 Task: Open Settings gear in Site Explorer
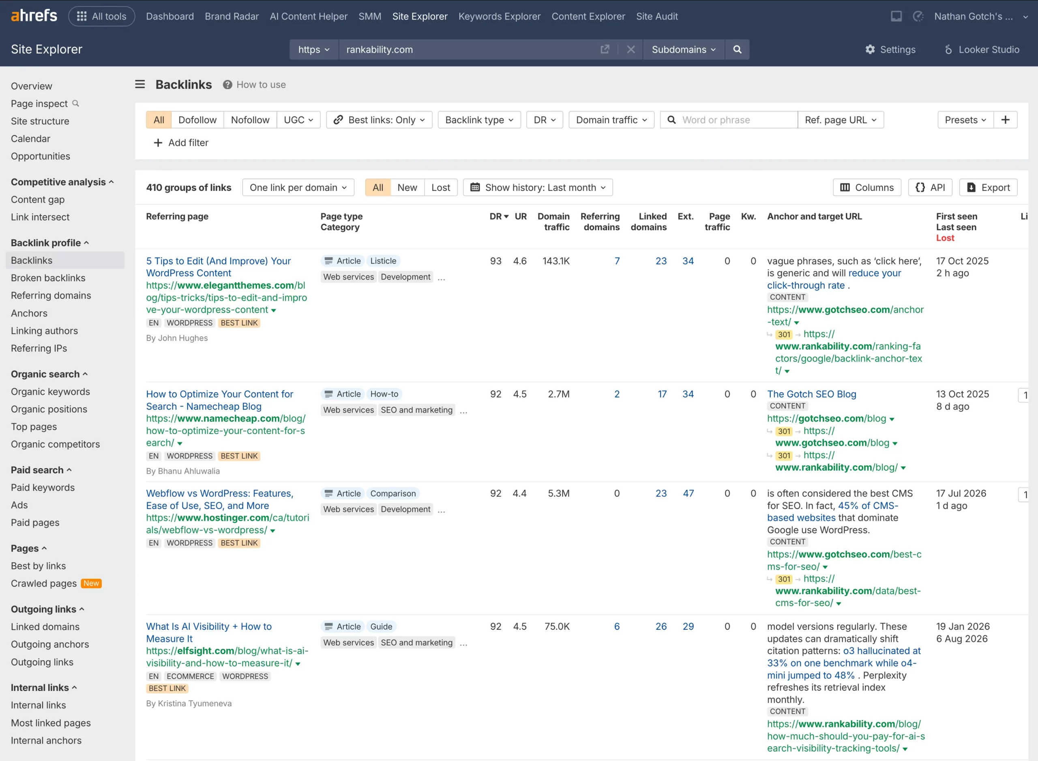click(890, 49)
